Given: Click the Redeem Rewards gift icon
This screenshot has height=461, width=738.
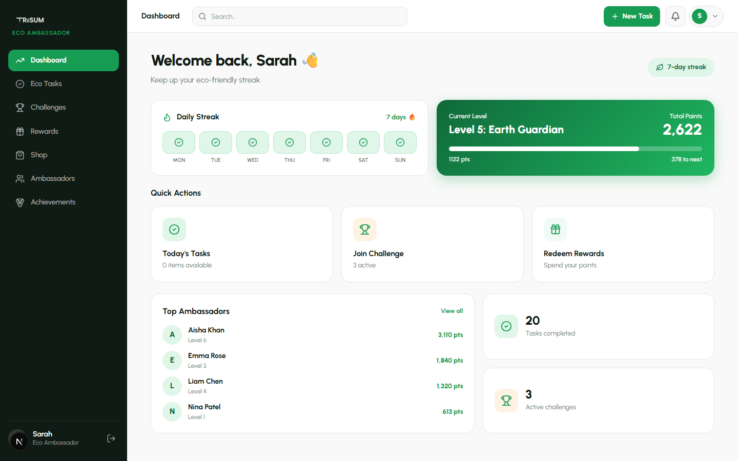Looking at the screenshot, I should [x=556, y=229].
